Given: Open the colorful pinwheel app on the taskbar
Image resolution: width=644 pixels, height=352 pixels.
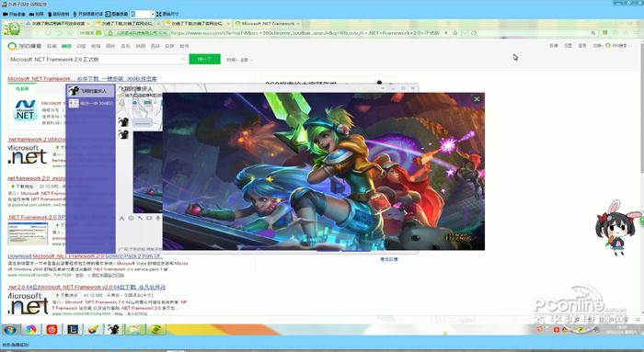Looking at the screenshot, I should pos(31,329).
